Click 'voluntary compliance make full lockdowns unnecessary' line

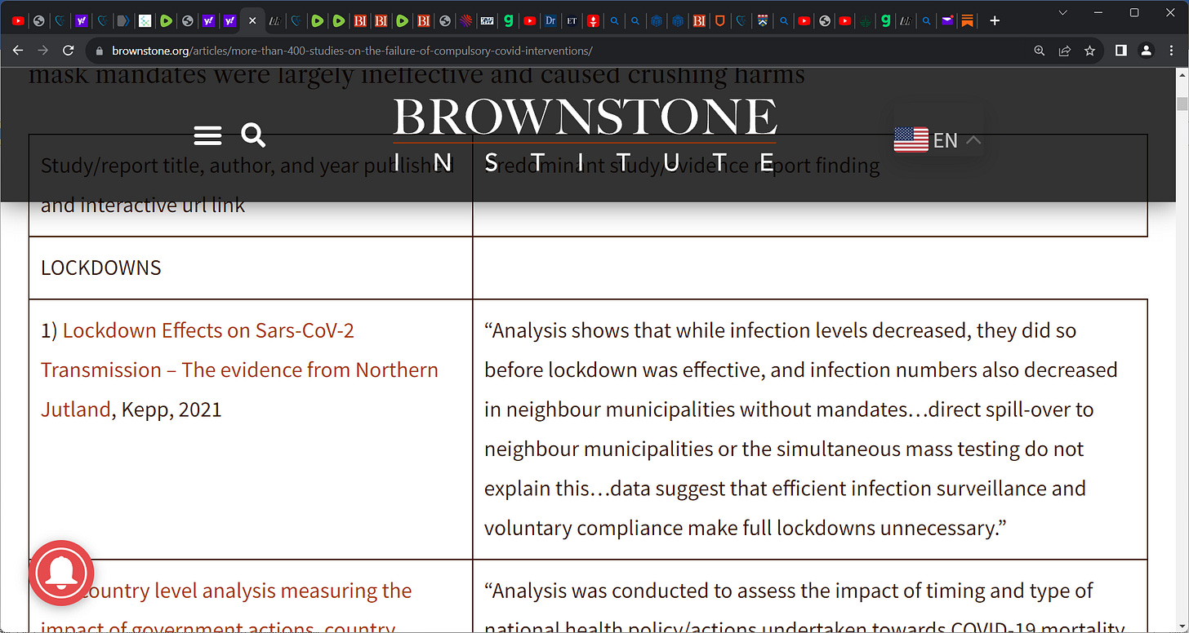coord(745,528)
